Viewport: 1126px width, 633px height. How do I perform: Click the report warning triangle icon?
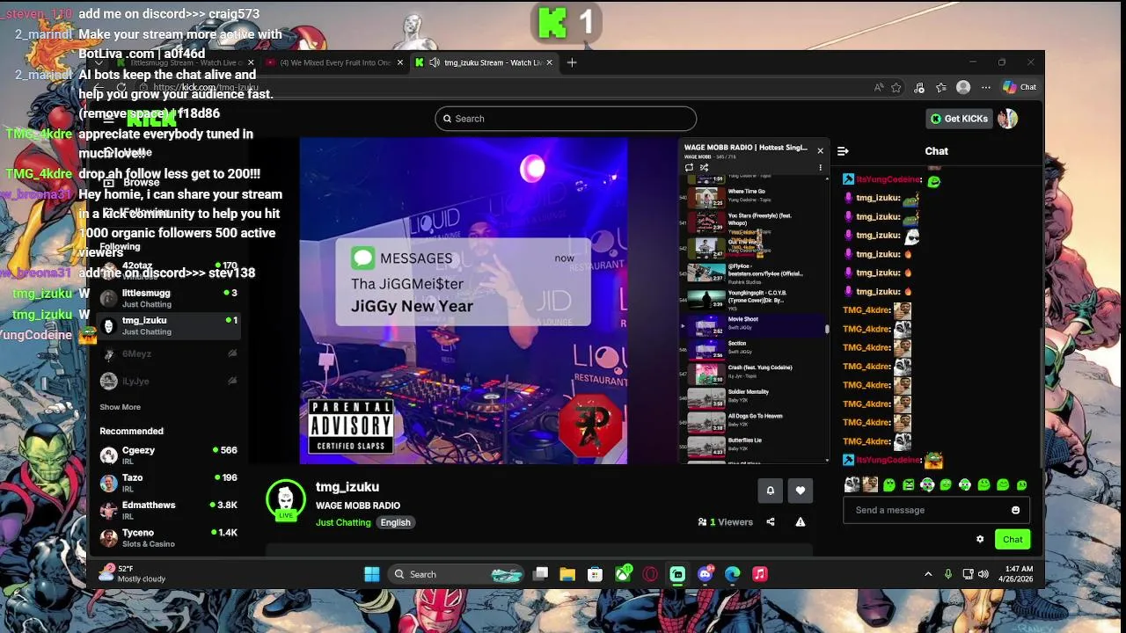[801, 522]
